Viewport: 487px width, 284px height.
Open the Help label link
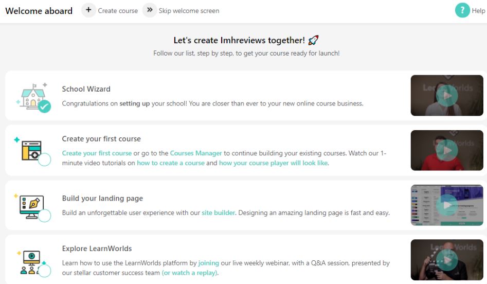(478, 11)
